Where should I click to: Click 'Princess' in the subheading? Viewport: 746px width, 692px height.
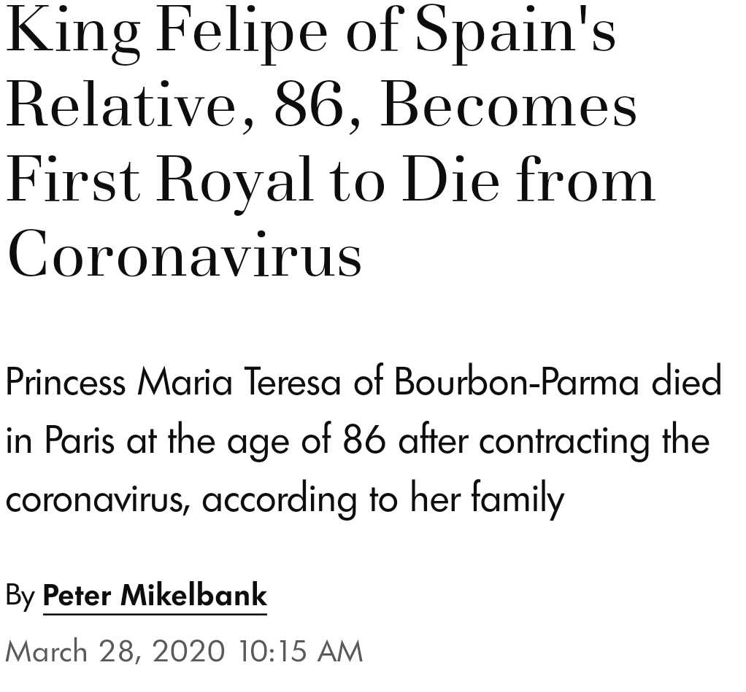[66, 382]
